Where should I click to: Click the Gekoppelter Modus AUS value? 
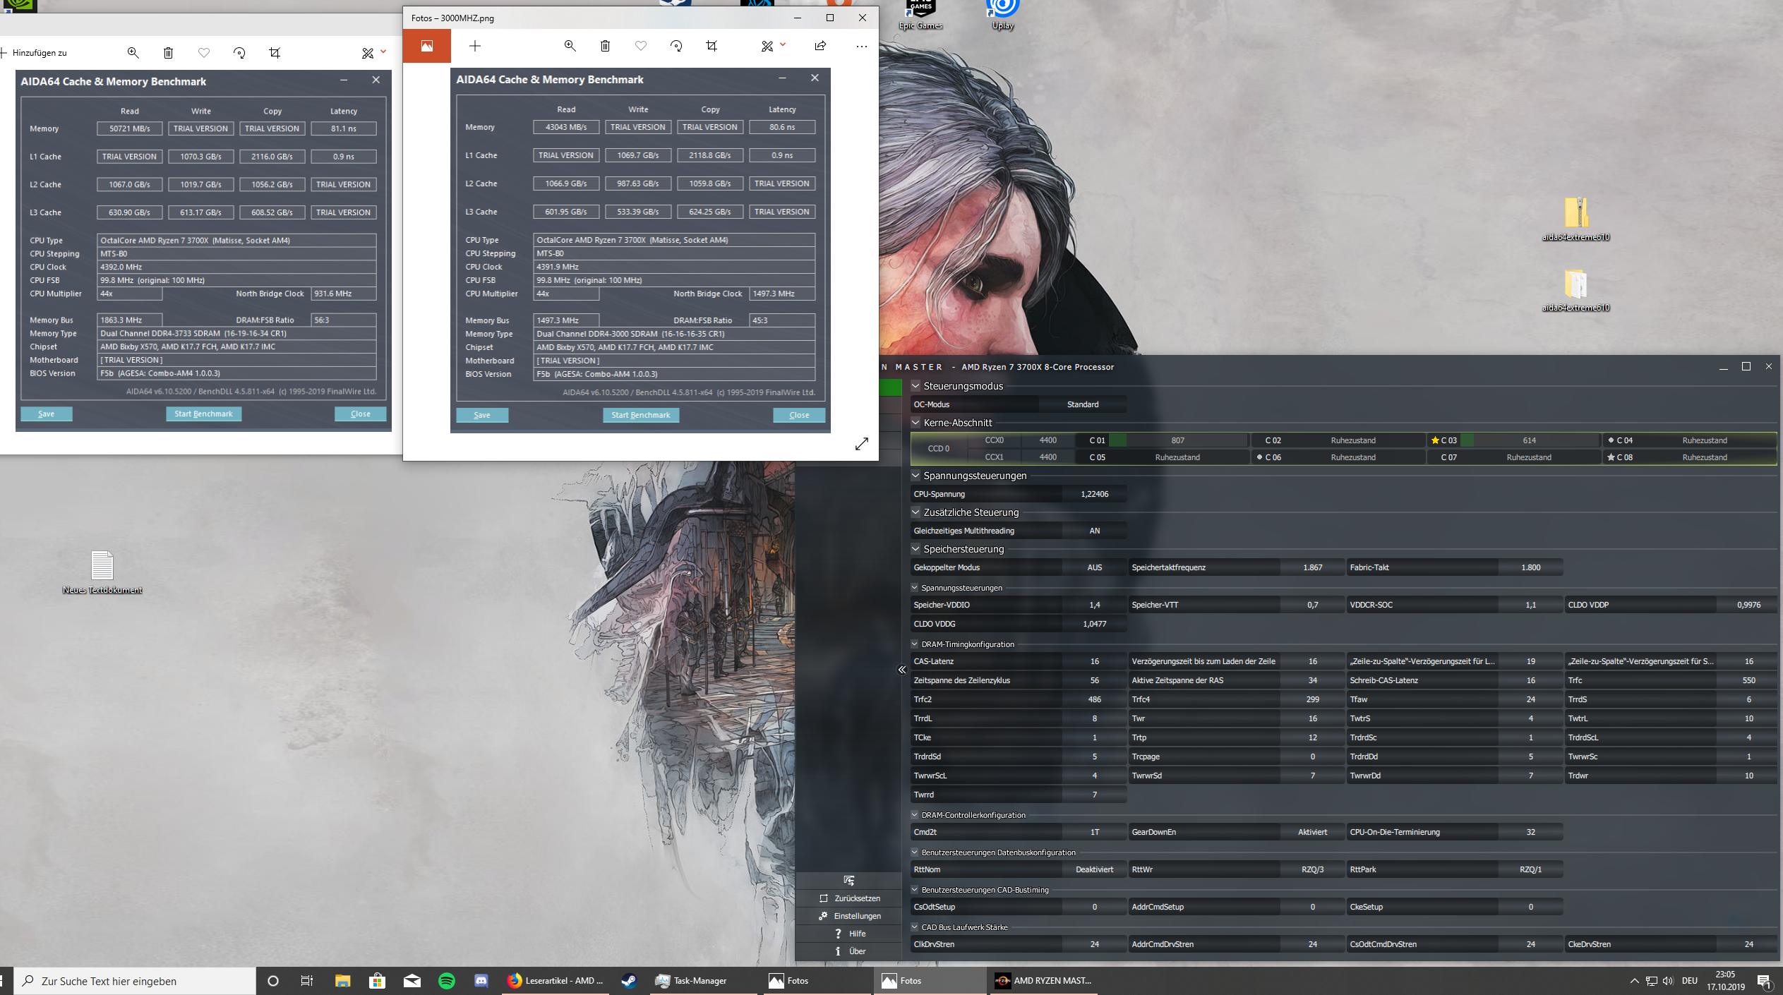tap(1094, 567)
